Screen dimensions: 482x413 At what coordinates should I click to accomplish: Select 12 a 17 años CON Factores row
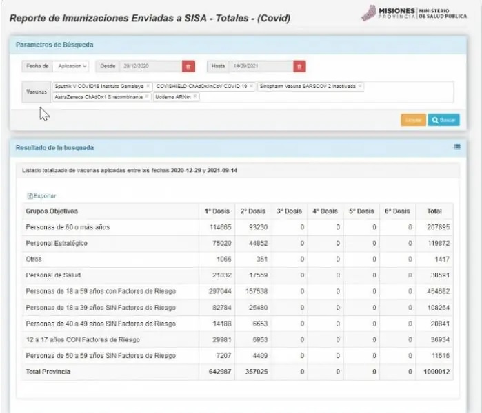pyautogui.click(x=237, y=339)
